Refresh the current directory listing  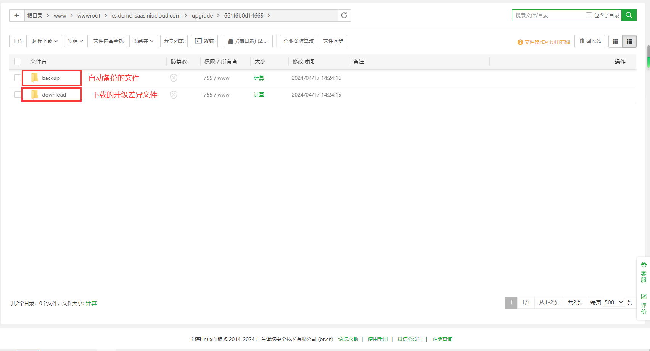tap(344, 15)
